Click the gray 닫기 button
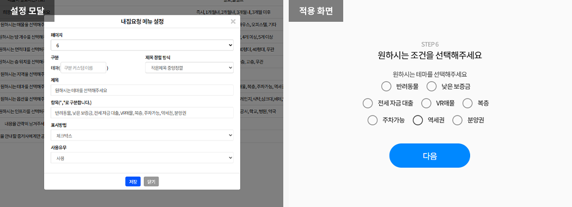The image size is (572, 207). pyautogui.click(x=151, y=181)
